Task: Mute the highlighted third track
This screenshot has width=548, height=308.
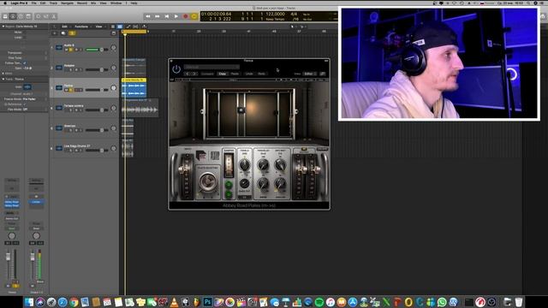Action: coord(66,90)
